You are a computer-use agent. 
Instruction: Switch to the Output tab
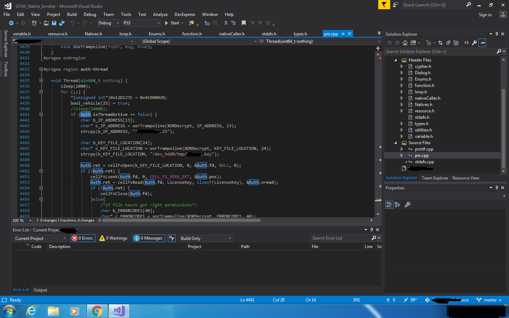(40, 290)
